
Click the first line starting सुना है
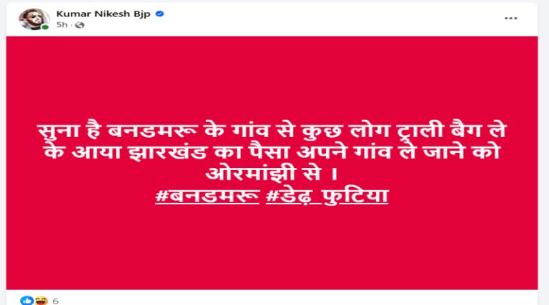point(272,131)
